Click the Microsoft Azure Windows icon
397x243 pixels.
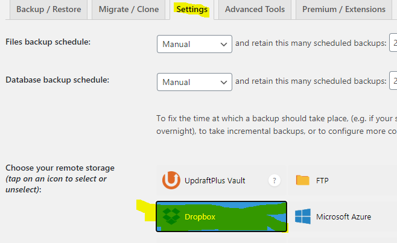(x=303, y=216)
